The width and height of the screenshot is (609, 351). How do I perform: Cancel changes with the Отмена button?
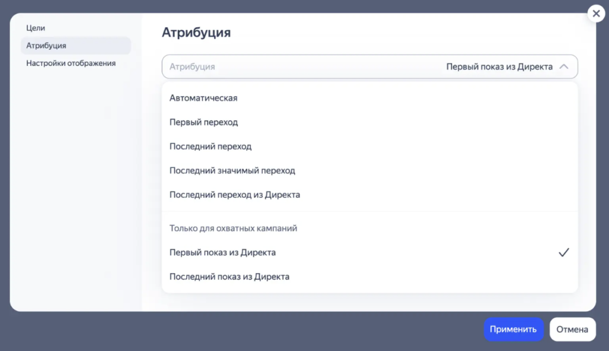(x=572, y=329)
